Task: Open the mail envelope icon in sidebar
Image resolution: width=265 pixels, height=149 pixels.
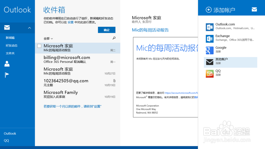Action: [x=7, y=27]
